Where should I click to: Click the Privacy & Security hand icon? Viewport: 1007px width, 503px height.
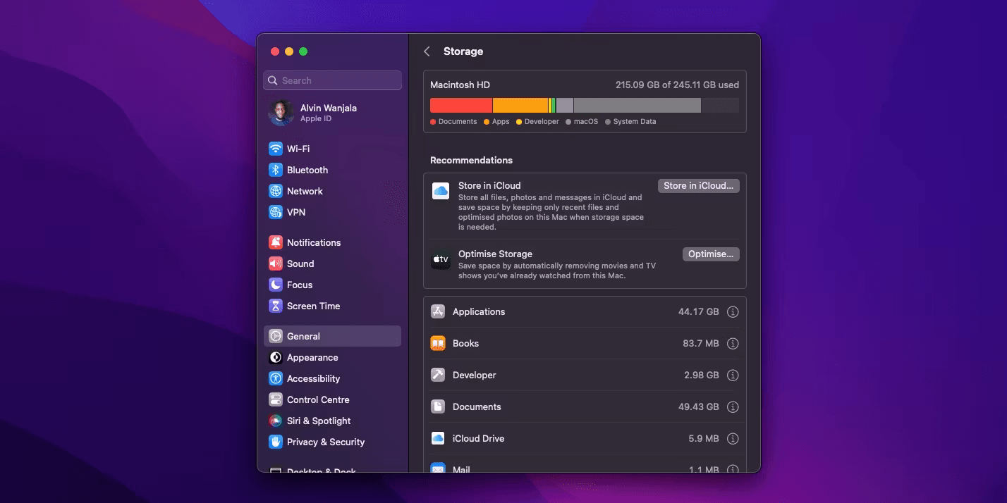[x=276, y=442]
